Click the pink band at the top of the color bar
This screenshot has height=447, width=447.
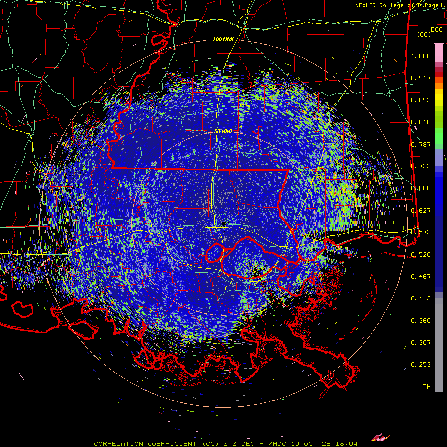click(x=439, y=53)
